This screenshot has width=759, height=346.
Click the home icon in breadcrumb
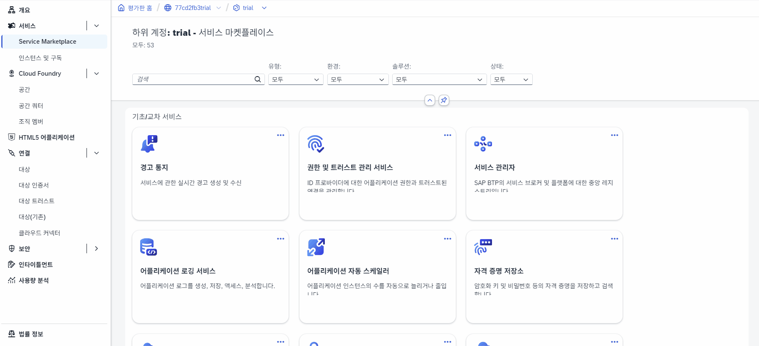121,8
